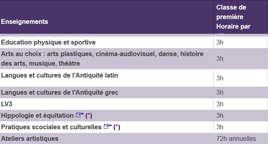This screenshot has width=268, height=144.
Task: Click the Pratiques sociales et culturelles text
Action: click(51, 127)
